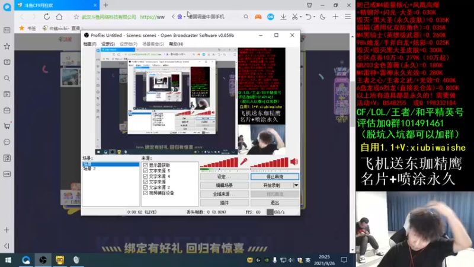Mute desktop audio speaker icon in OBS
474x267 pixels.
pyautogui.click(x=294, y=161)
